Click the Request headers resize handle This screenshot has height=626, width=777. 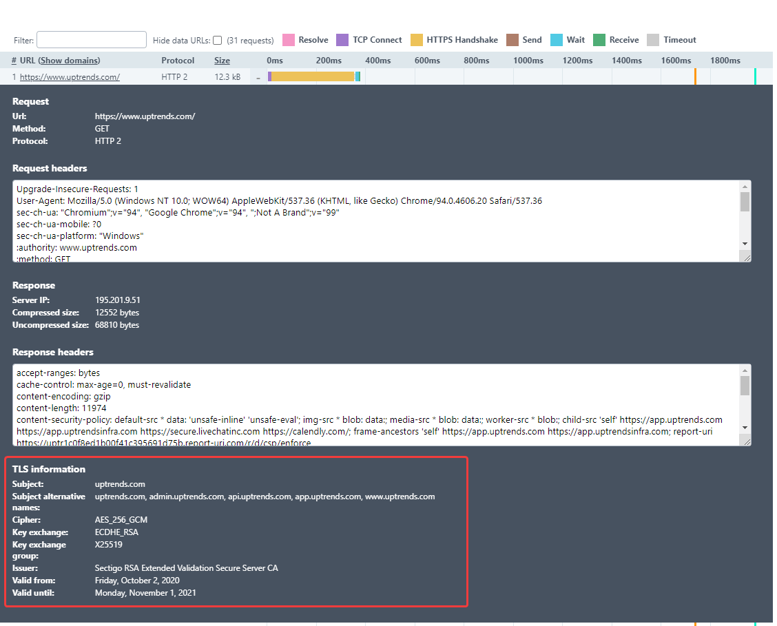747,258
